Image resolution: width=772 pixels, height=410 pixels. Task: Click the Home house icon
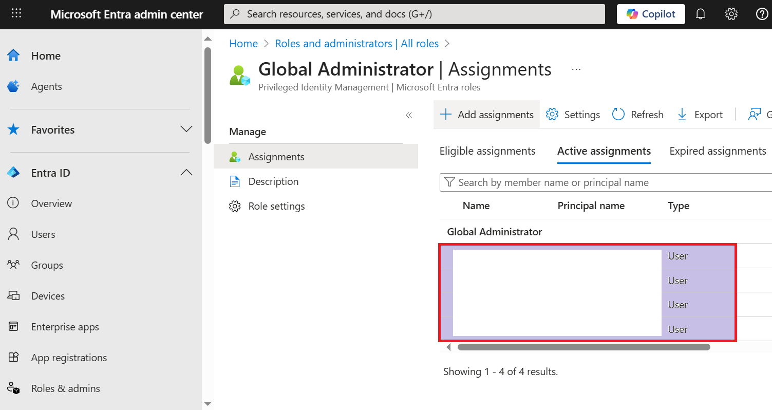(13, 55)
